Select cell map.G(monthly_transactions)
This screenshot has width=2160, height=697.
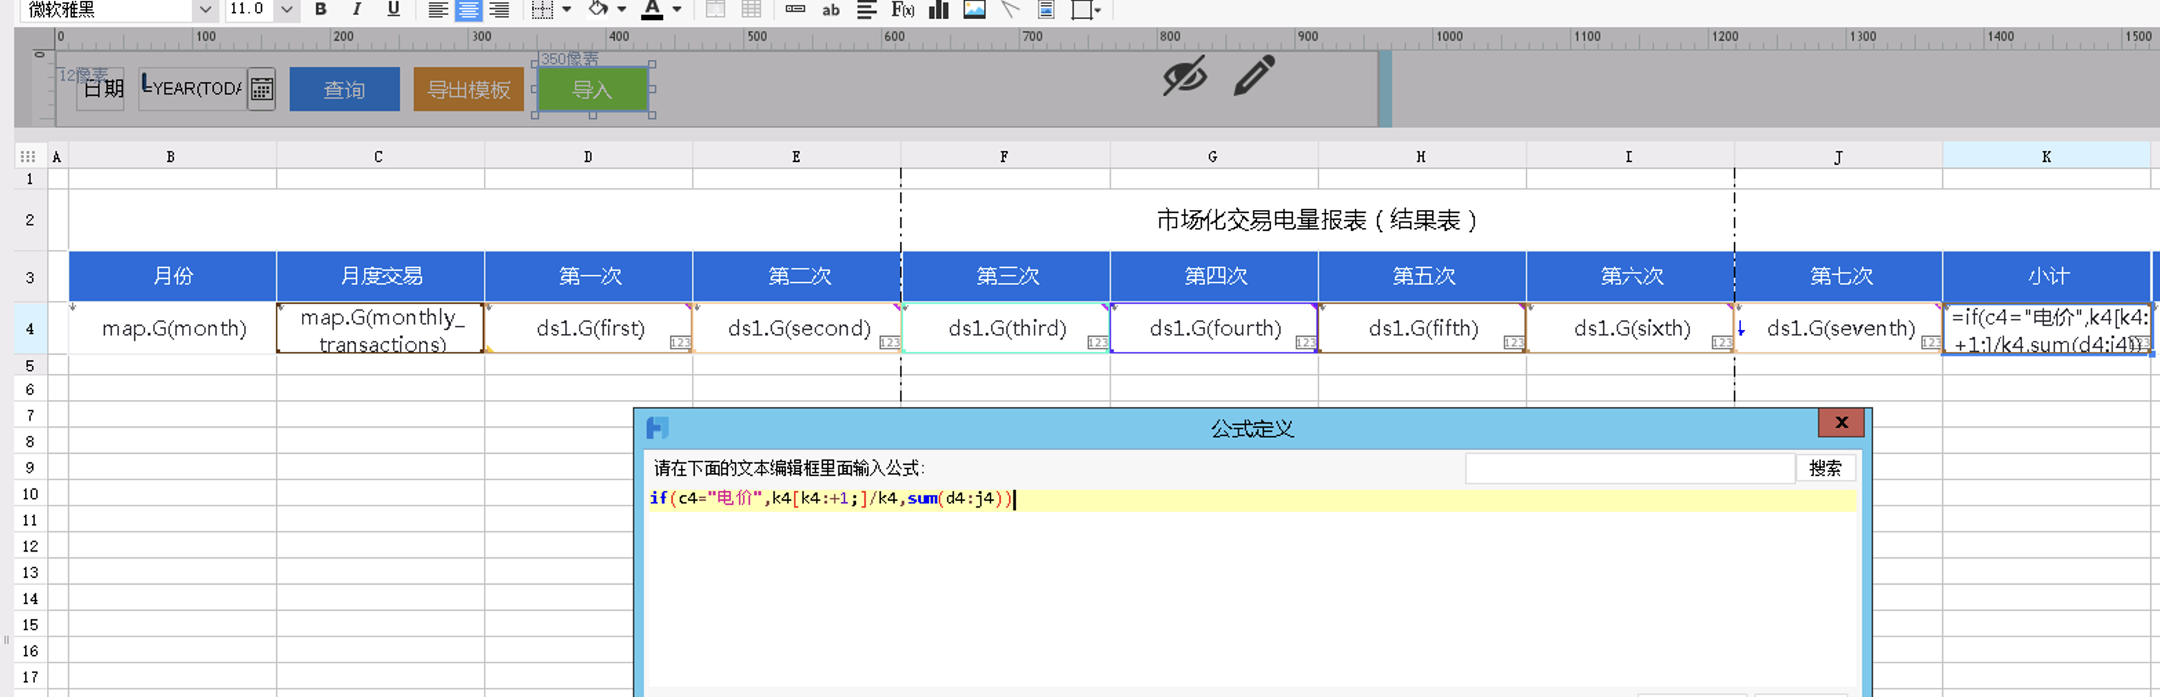coord(380,329)
